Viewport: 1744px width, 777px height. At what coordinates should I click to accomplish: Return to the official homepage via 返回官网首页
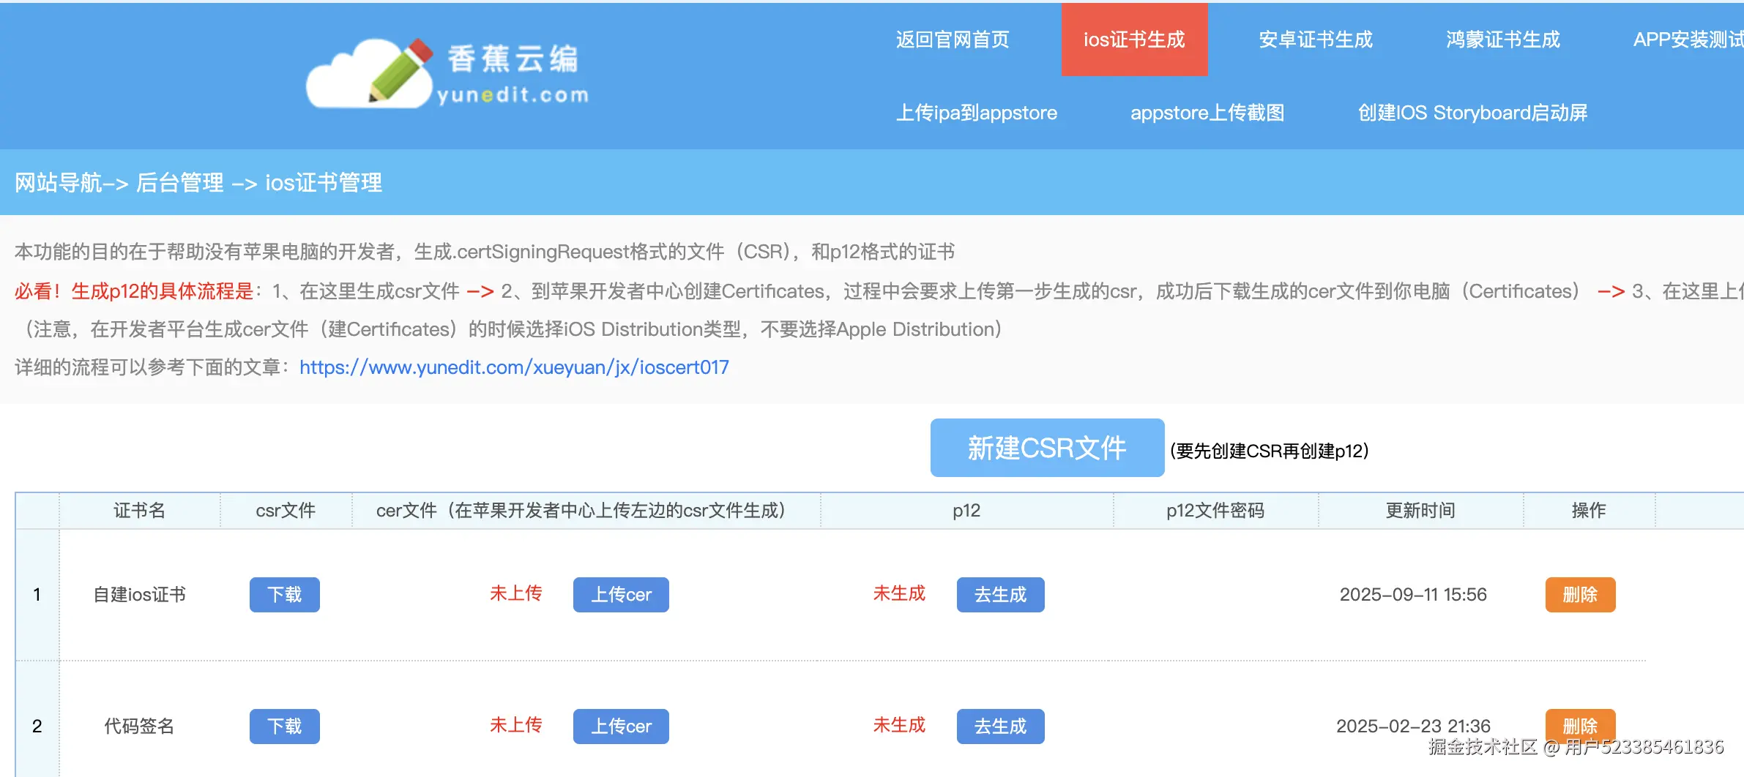tap(953, 40)
